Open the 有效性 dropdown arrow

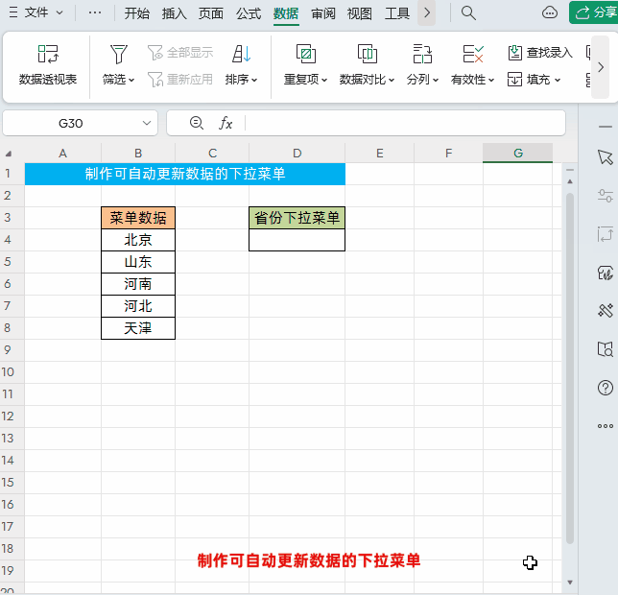point(491,81)
